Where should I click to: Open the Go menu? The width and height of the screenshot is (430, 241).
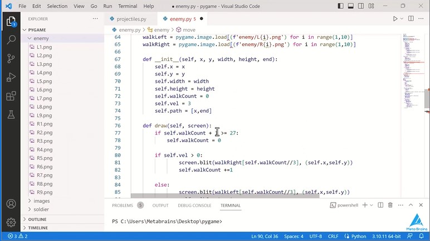point(94,6)
